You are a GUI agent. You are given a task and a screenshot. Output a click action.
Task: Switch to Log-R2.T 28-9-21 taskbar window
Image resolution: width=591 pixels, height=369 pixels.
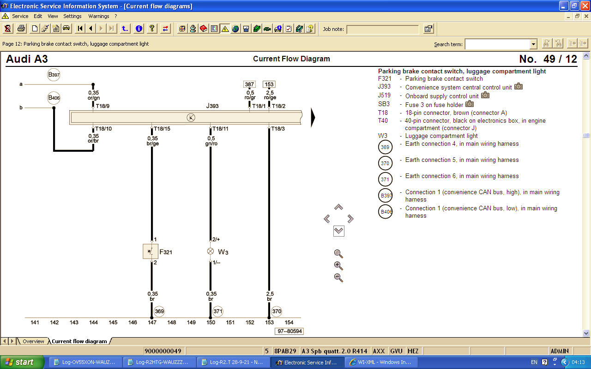pos(234,362)
